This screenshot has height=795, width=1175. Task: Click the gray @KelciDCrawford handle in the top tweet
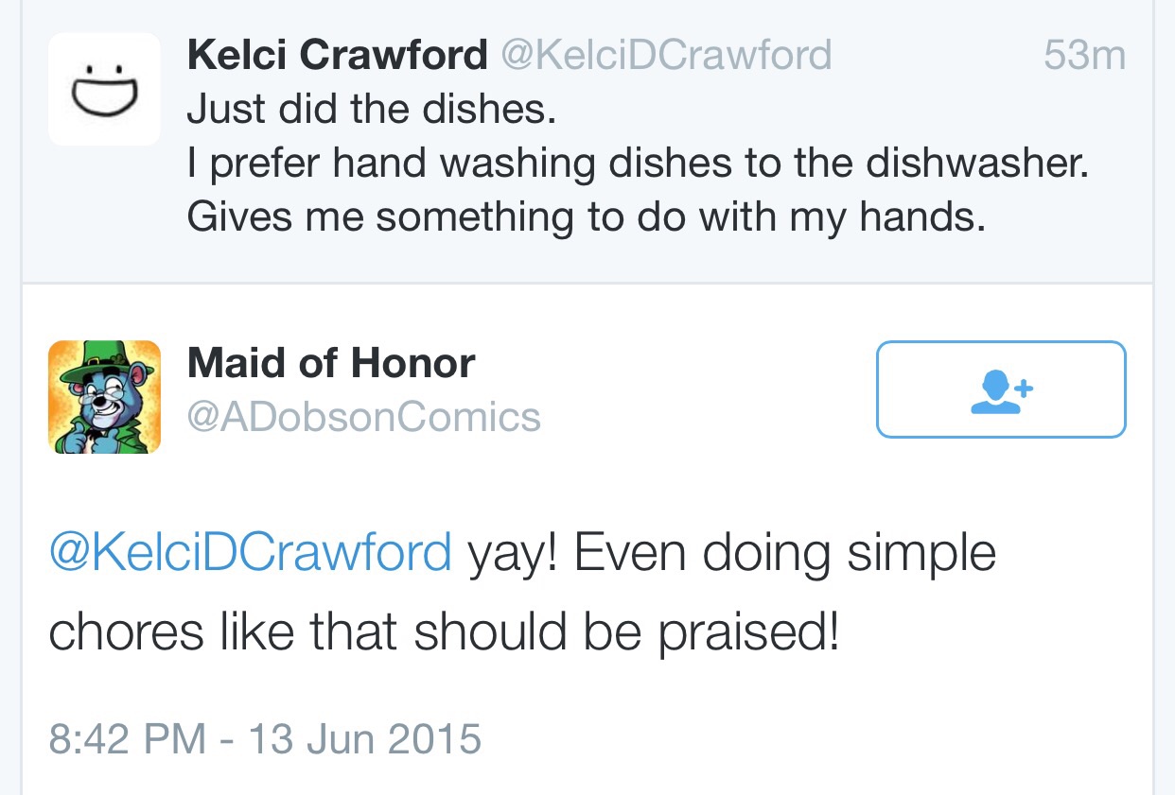point(665,55)
